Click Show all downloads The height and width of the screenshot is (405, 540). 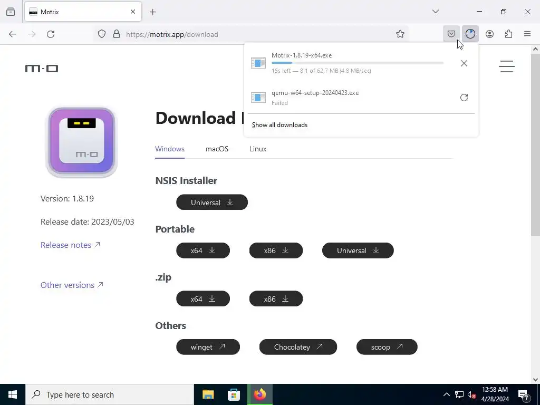(279, 125)
